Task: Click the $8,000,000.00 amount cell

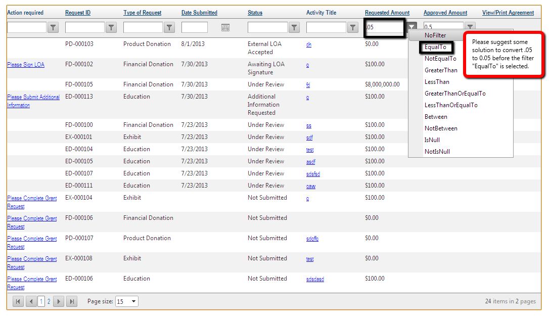Action: point(382,84)
